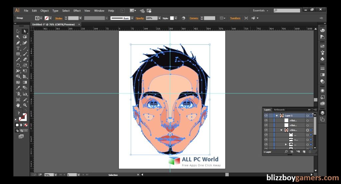Open the Arrange Documents dropdown

point(133,10)
